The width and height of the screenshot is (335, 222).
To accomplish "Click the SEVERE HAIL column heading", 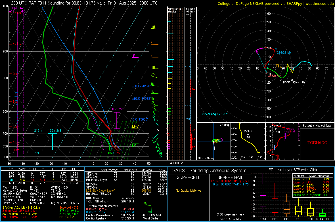I will pos(230,177).
